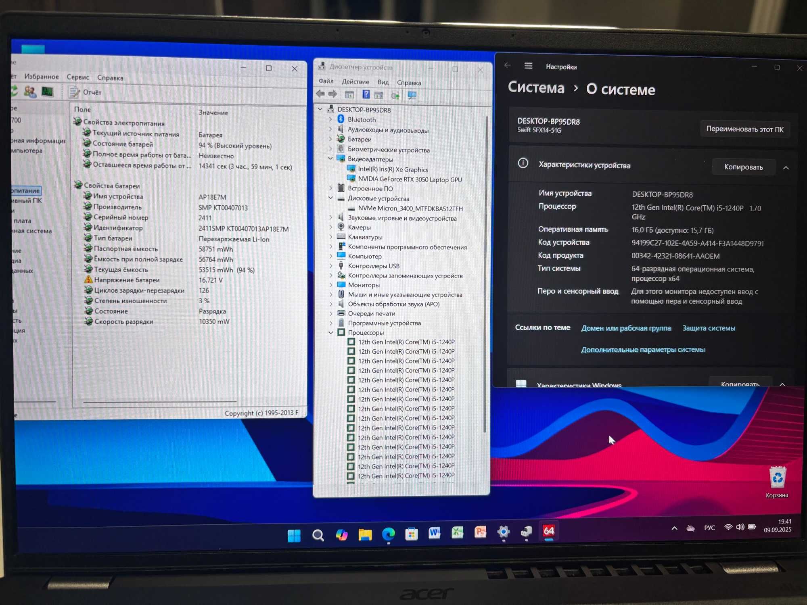807x605 pixels.
Task: Select NVMe Micron_3400_MTFDKBA512TFH disk
Action: click(410, 209)
